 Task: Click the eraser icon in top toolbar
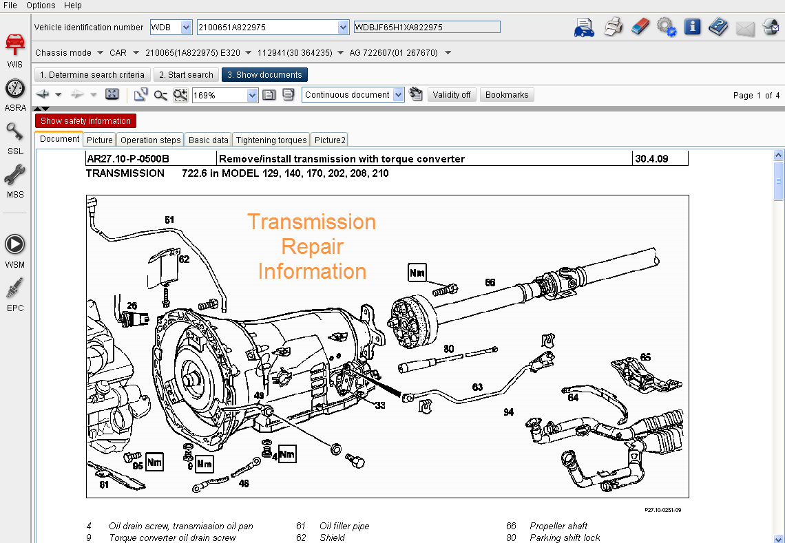640,28
